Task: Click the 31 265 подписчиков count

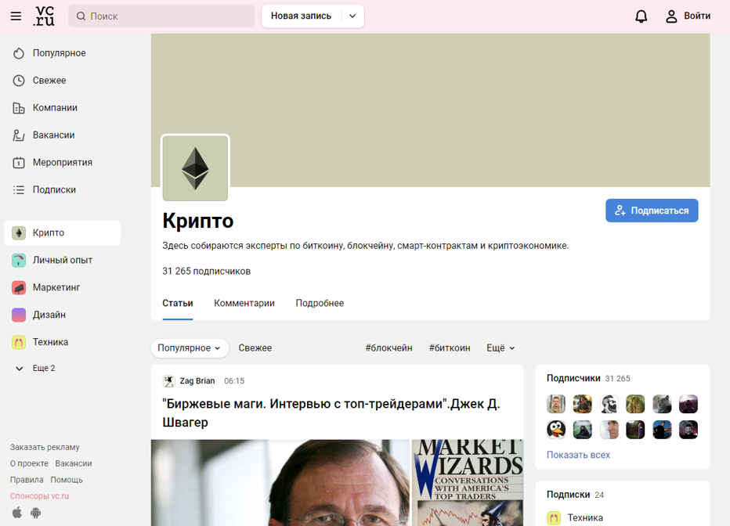Action: (x=206, y=271)
